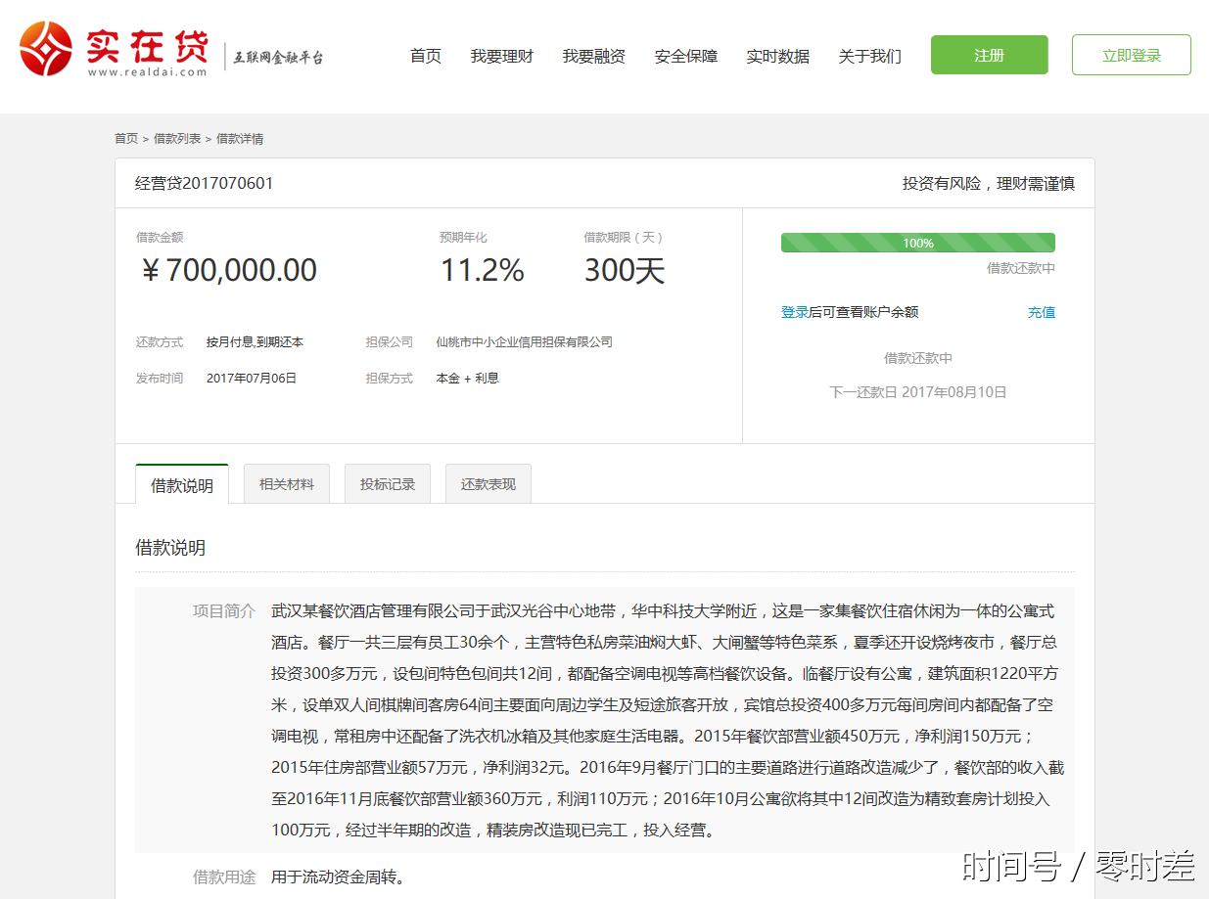This screenshot has width=1209, height=899.
Task: Open the 安全保障 page
Action: tap(685, 56)
